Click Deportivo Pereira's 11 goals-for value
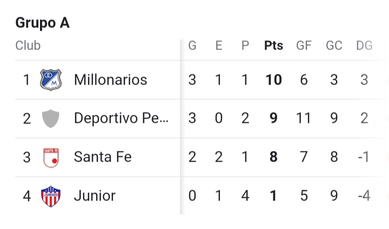Image resolution: width=389 pixels, height=229 pixels. click(x=304, y=118)
